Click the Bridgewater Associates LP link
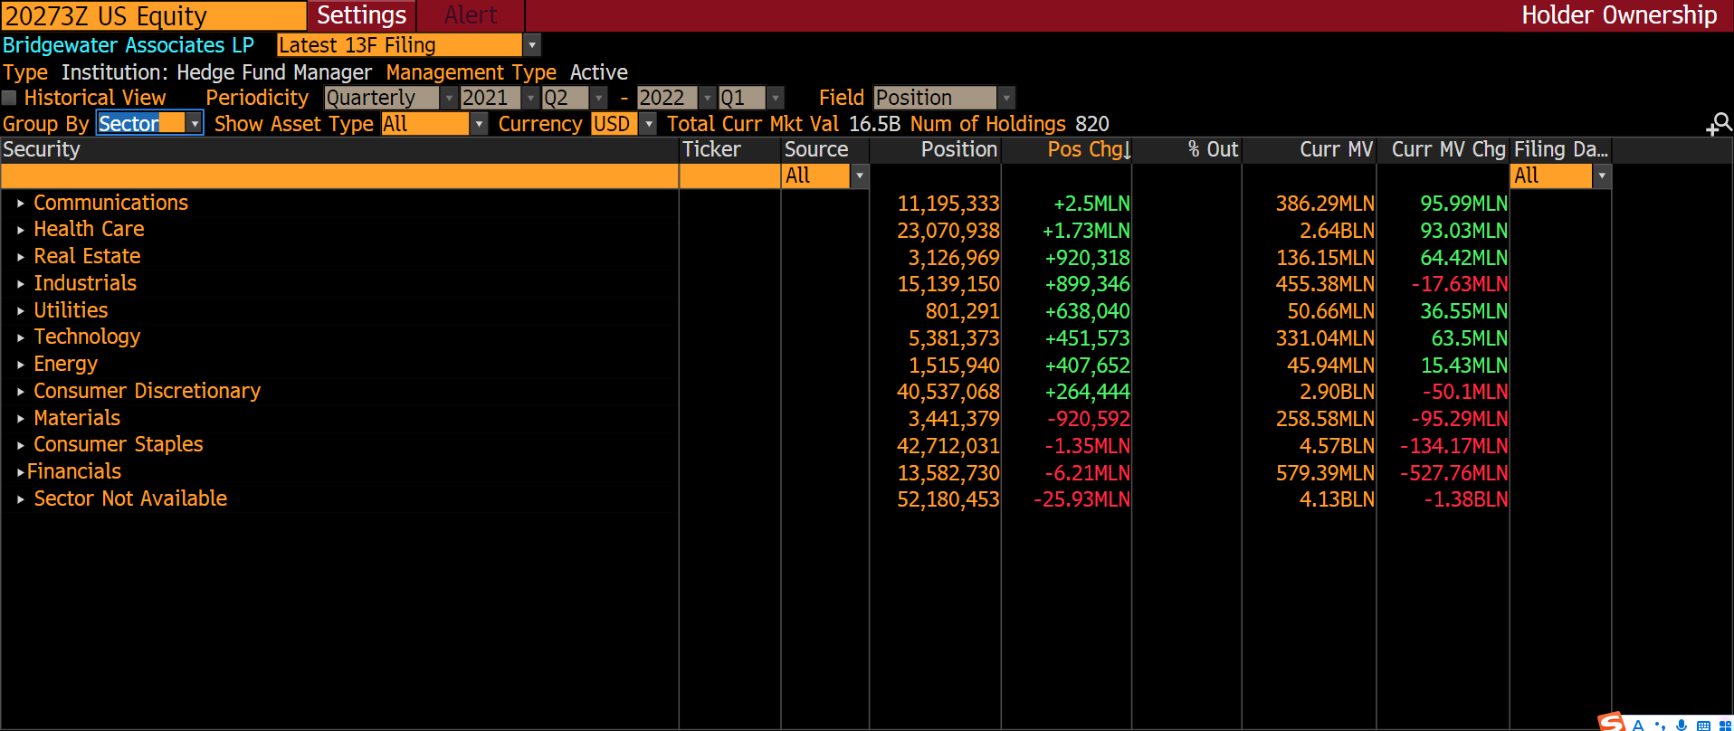Screen dimensions: 1734x731 [129, 45]
